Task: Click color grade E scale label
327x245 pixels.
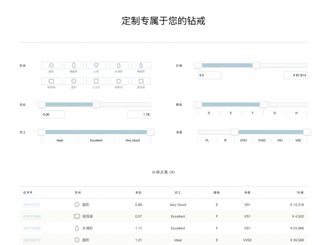Action: (x=231, y=113)
